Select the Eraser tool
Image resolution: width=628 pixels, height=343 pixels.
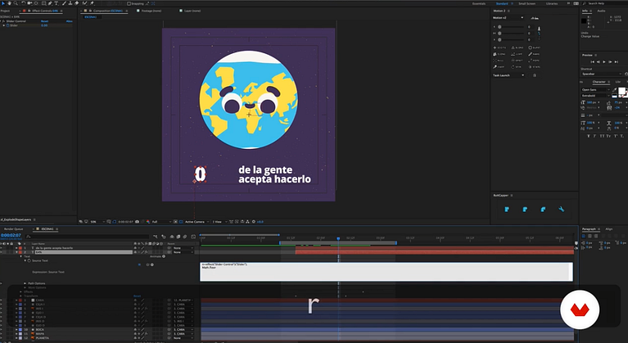coord(76,3)
